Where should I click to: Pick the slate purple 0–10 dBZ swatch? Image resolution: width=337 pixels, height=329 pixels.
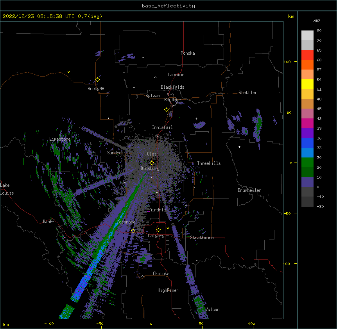(x=307, y=182)
